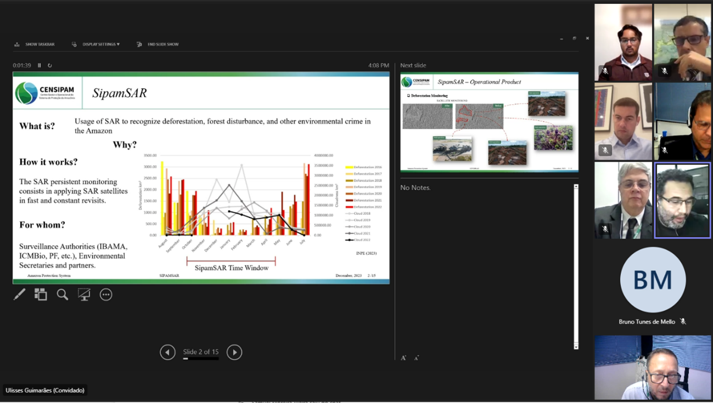
Task: Go to the next slide arrow
Action: 234,352
